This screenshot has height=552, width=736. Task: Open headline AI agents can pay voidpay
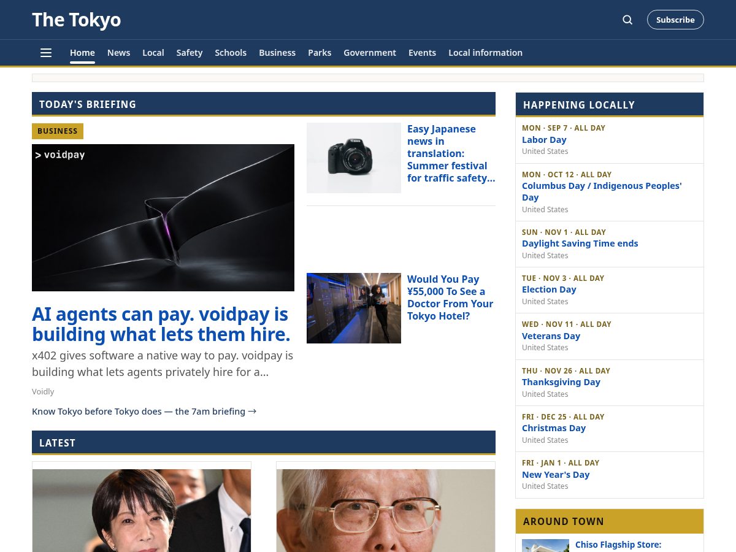[161, 324]
